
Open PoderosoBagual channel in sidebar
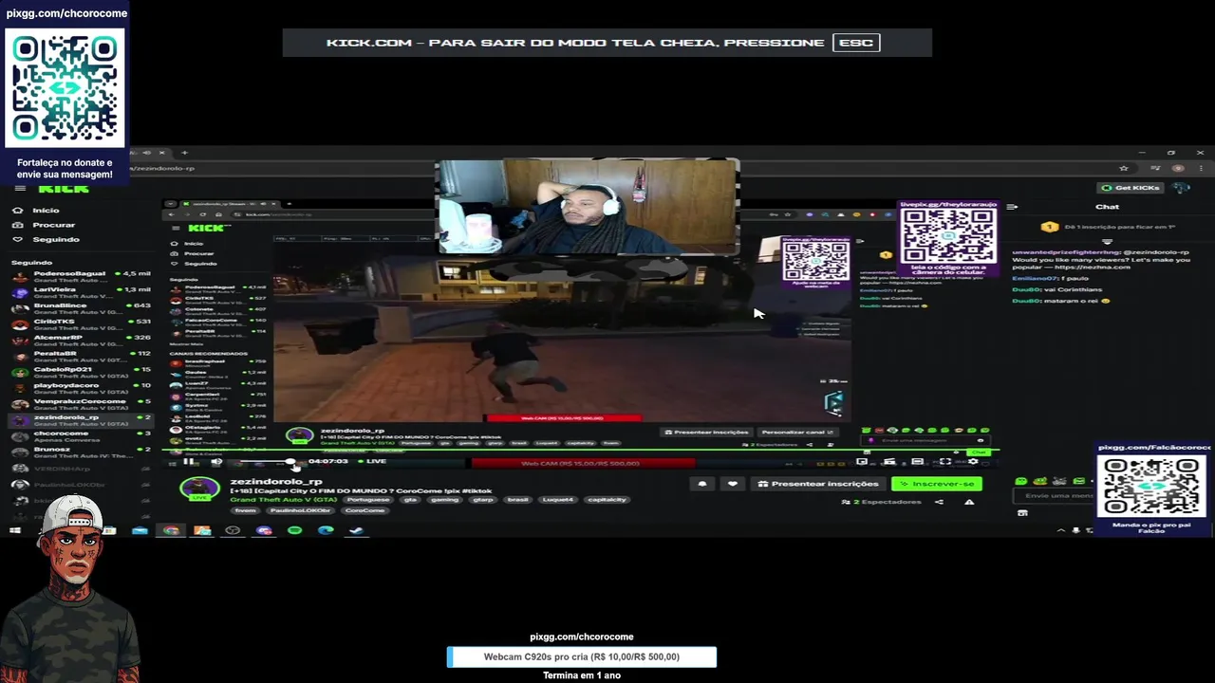[x=81, y=277]
